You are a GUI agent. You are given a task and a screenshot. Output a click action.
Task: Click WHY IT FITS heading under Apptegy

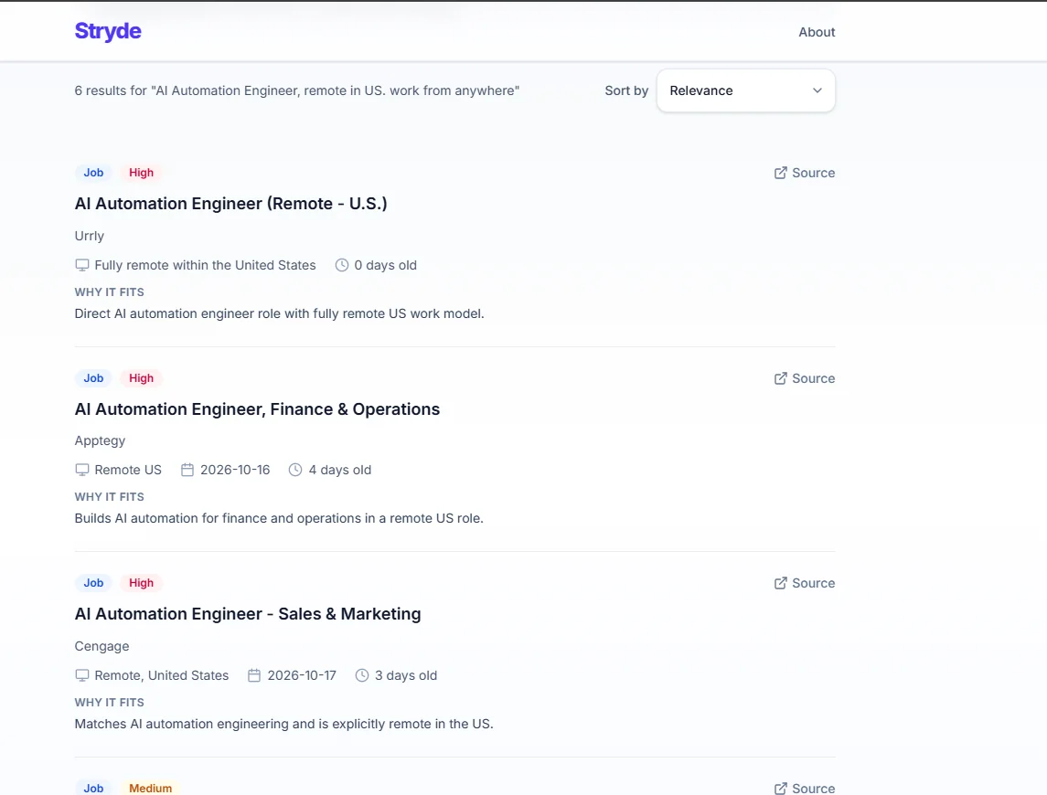tap(110, 497)
